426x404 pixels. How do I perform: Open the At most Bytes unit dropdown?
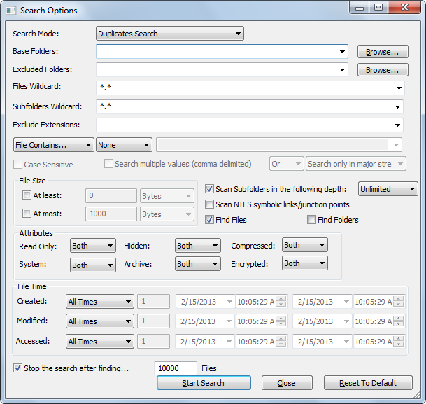coord(167,214)
